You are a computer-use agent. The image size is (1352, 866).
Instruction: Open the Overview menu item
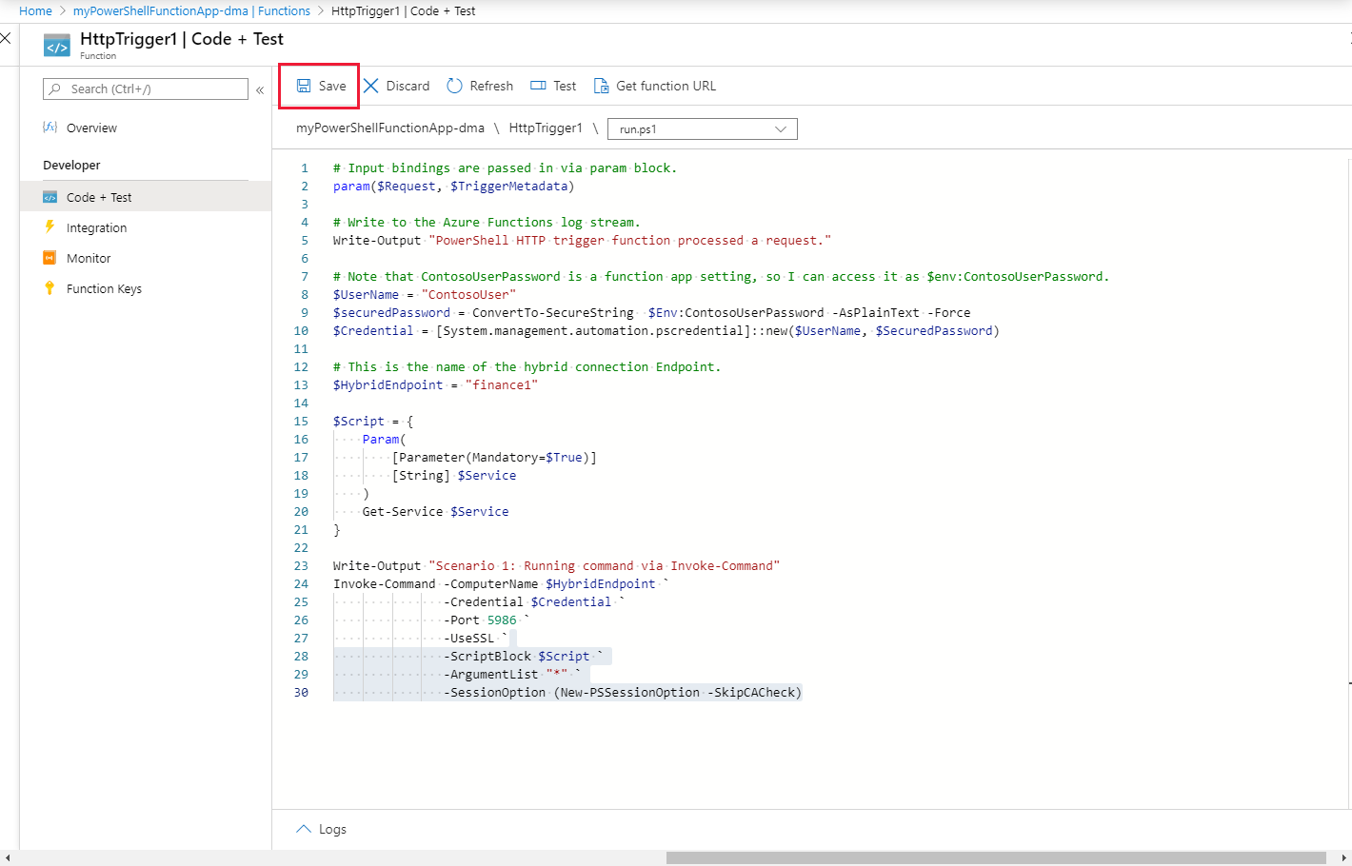coord(91,128)
